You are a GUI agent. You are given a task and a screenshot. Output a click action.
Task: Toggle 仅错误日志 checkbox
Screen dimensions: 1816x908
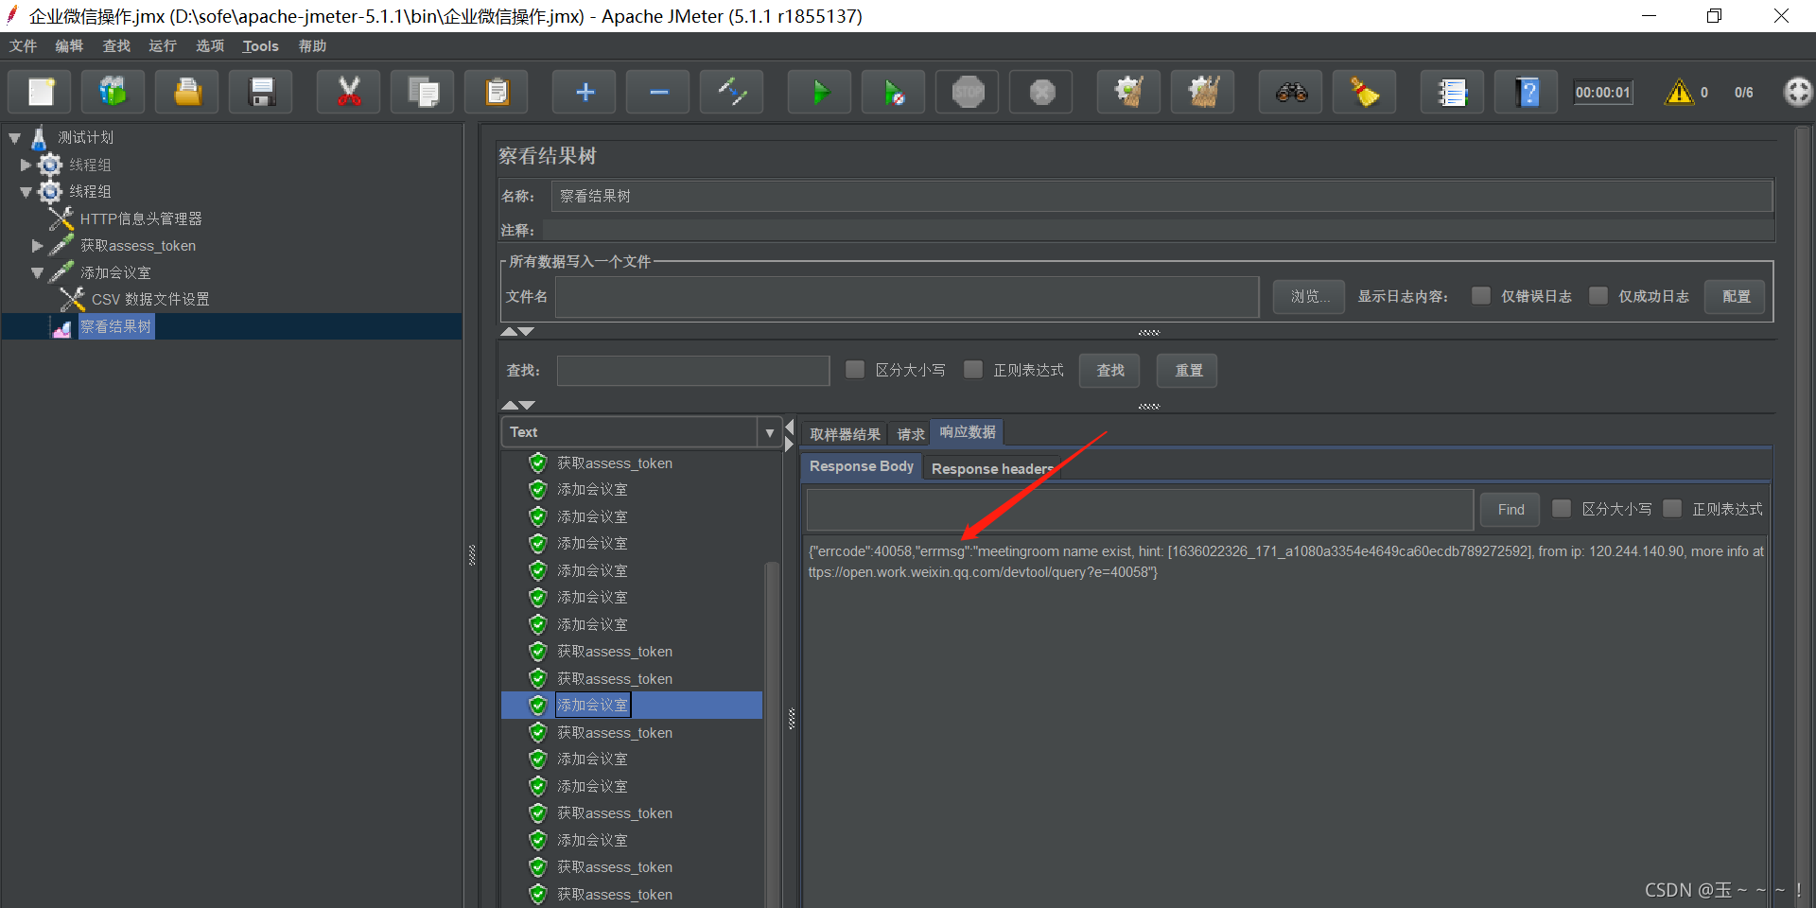[1481, 296]
